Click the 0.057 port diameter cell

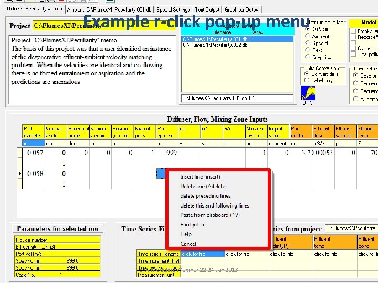tap(34, 153)
